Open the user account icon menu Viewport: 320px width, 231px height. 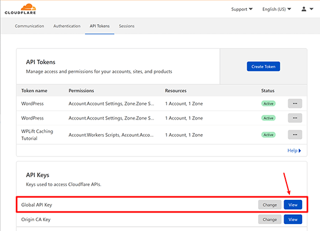click(x=307, y=9)
